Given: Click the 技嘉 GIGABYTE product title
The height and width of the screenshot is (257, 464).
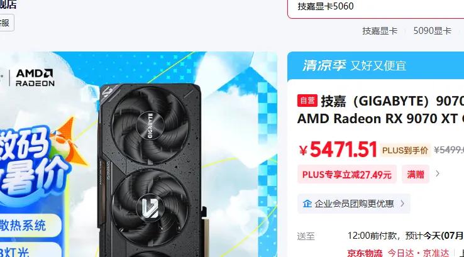Looking at the screenshot, I should tap(380, 110).
